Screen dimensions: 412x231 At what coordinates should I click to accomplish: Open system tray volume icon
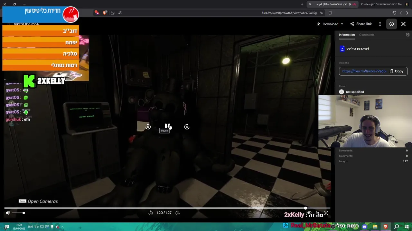click(x=36, y=227)
